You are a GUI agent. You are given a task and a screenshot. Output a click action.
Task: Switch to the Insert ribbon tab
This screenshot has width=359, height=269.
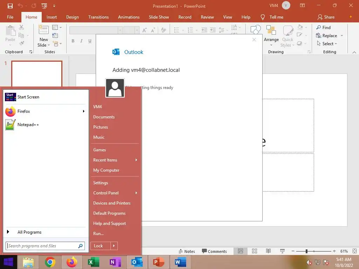click(x=52, y=17)
